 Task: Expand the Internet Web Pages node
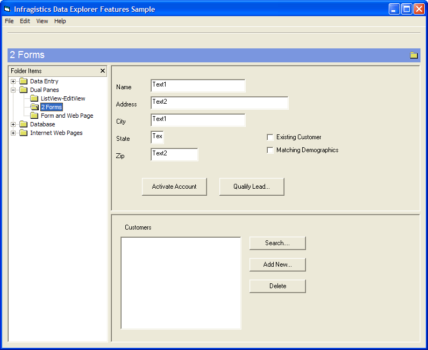(x=13, y=133)
